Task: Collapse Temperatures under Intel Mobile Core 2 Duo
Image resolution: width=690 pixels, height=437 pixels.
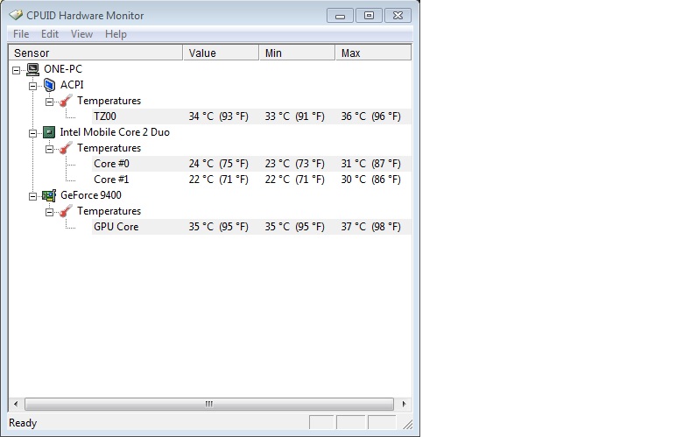Action: (50, 149)
